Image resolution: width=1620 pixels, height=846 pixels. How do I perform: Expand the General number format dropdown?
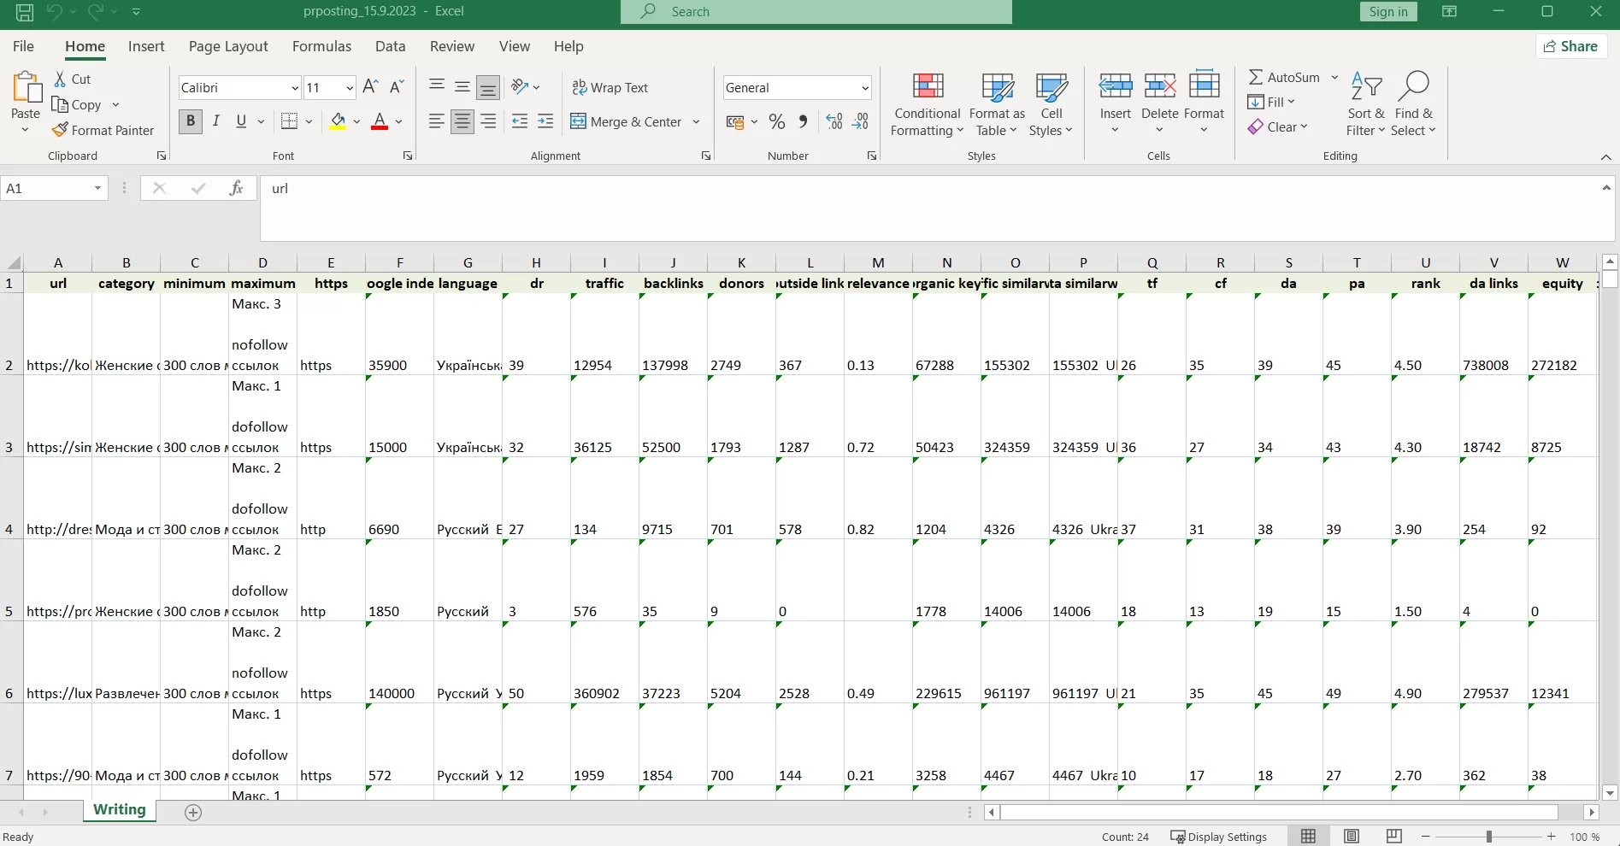864,88
